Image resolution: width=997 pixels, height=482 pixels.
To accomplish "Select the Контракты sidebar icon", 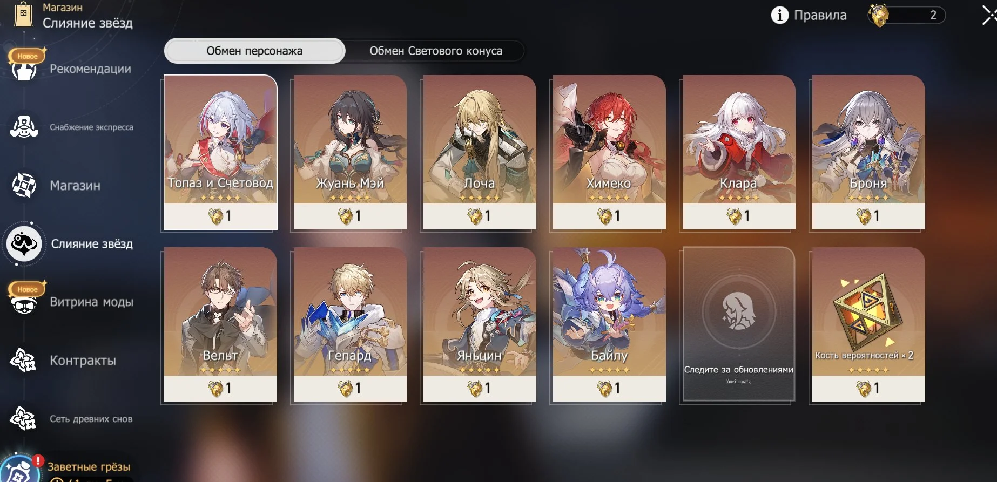I will [x=23, y=360].
